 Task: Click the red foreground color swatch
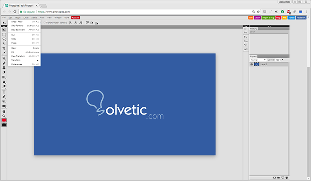[x=4, y=120]
